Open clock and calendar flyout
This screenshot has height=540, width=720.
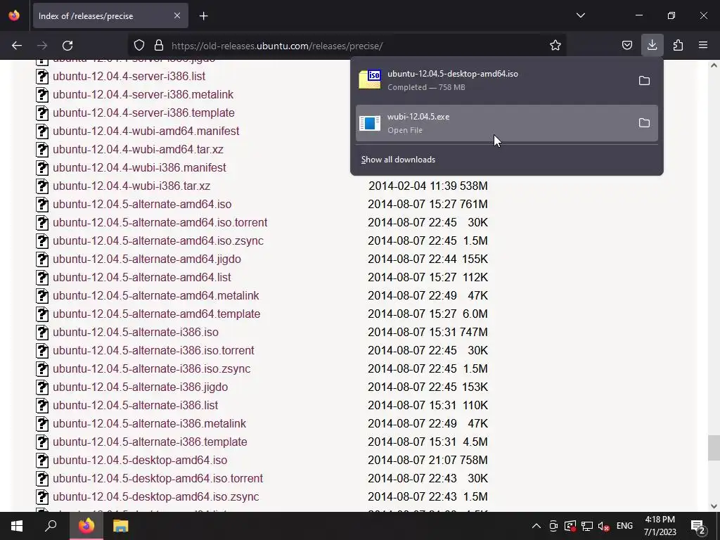tap(660, 526)
